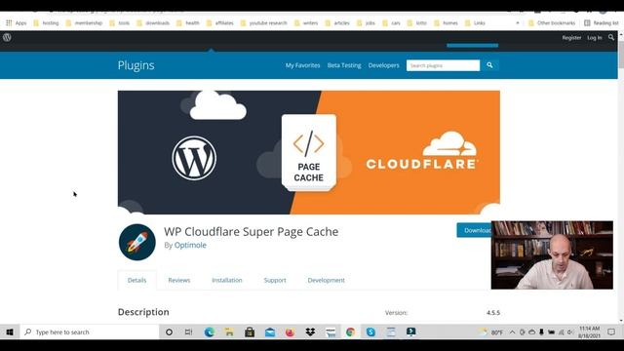Open the health bookmarks folder
Screen dimensions: 624x351
click(x=188, y=23)
